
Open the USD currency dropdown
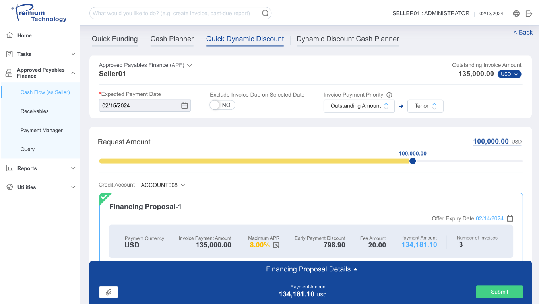pyautogui.click(x=509, y=74)
